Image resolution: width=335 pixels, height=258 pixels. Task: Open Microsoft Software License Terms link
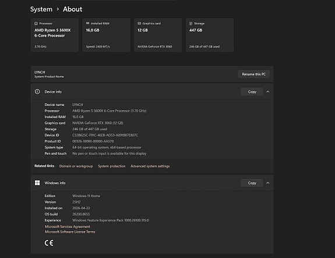tap(70, 232)
